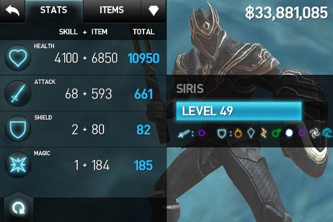
Task: Tap the orange fire element icon
Action: [x=238, y=133]
